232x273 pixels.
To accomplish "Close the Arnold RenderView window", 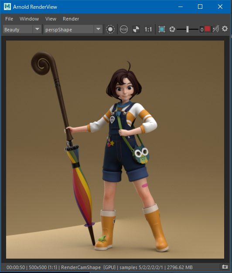I will click(220, 7).
